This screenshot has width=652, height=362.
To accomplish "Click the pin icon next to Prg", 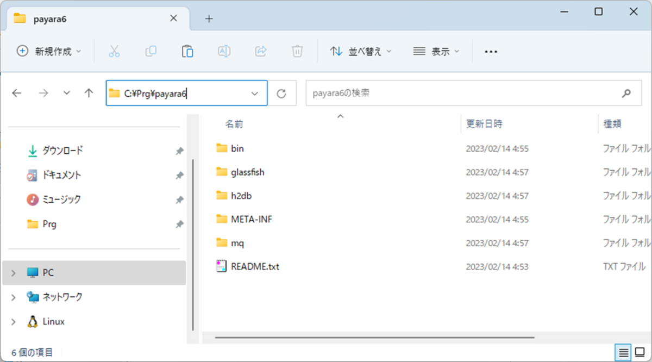I will (179, 224).
